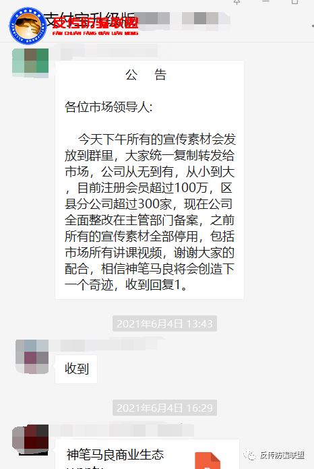Click the 2021年6月4日 16:29 timestamp
The width and height of the screenshot is (314, 469).
[x=164, y=408]
